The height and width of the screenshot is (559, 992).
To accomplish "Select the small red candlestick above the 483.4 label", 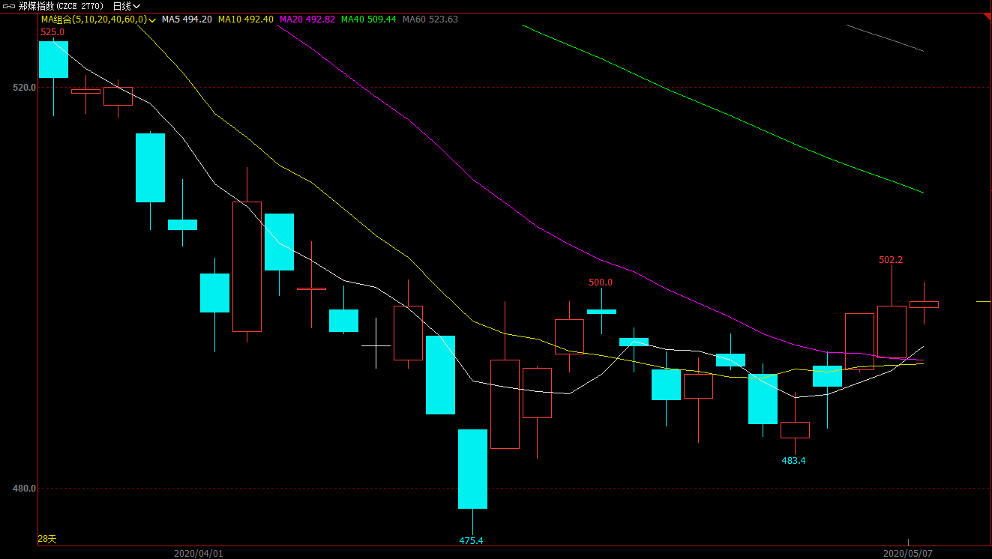I will (795, 430).
